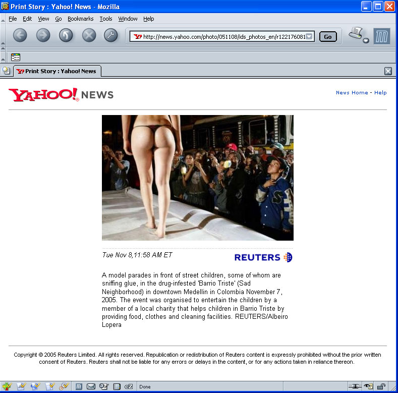This screenshot has height=393, width=398.
Task: Click the Forward arrow navigation button
Action: [x=43, y=35]
